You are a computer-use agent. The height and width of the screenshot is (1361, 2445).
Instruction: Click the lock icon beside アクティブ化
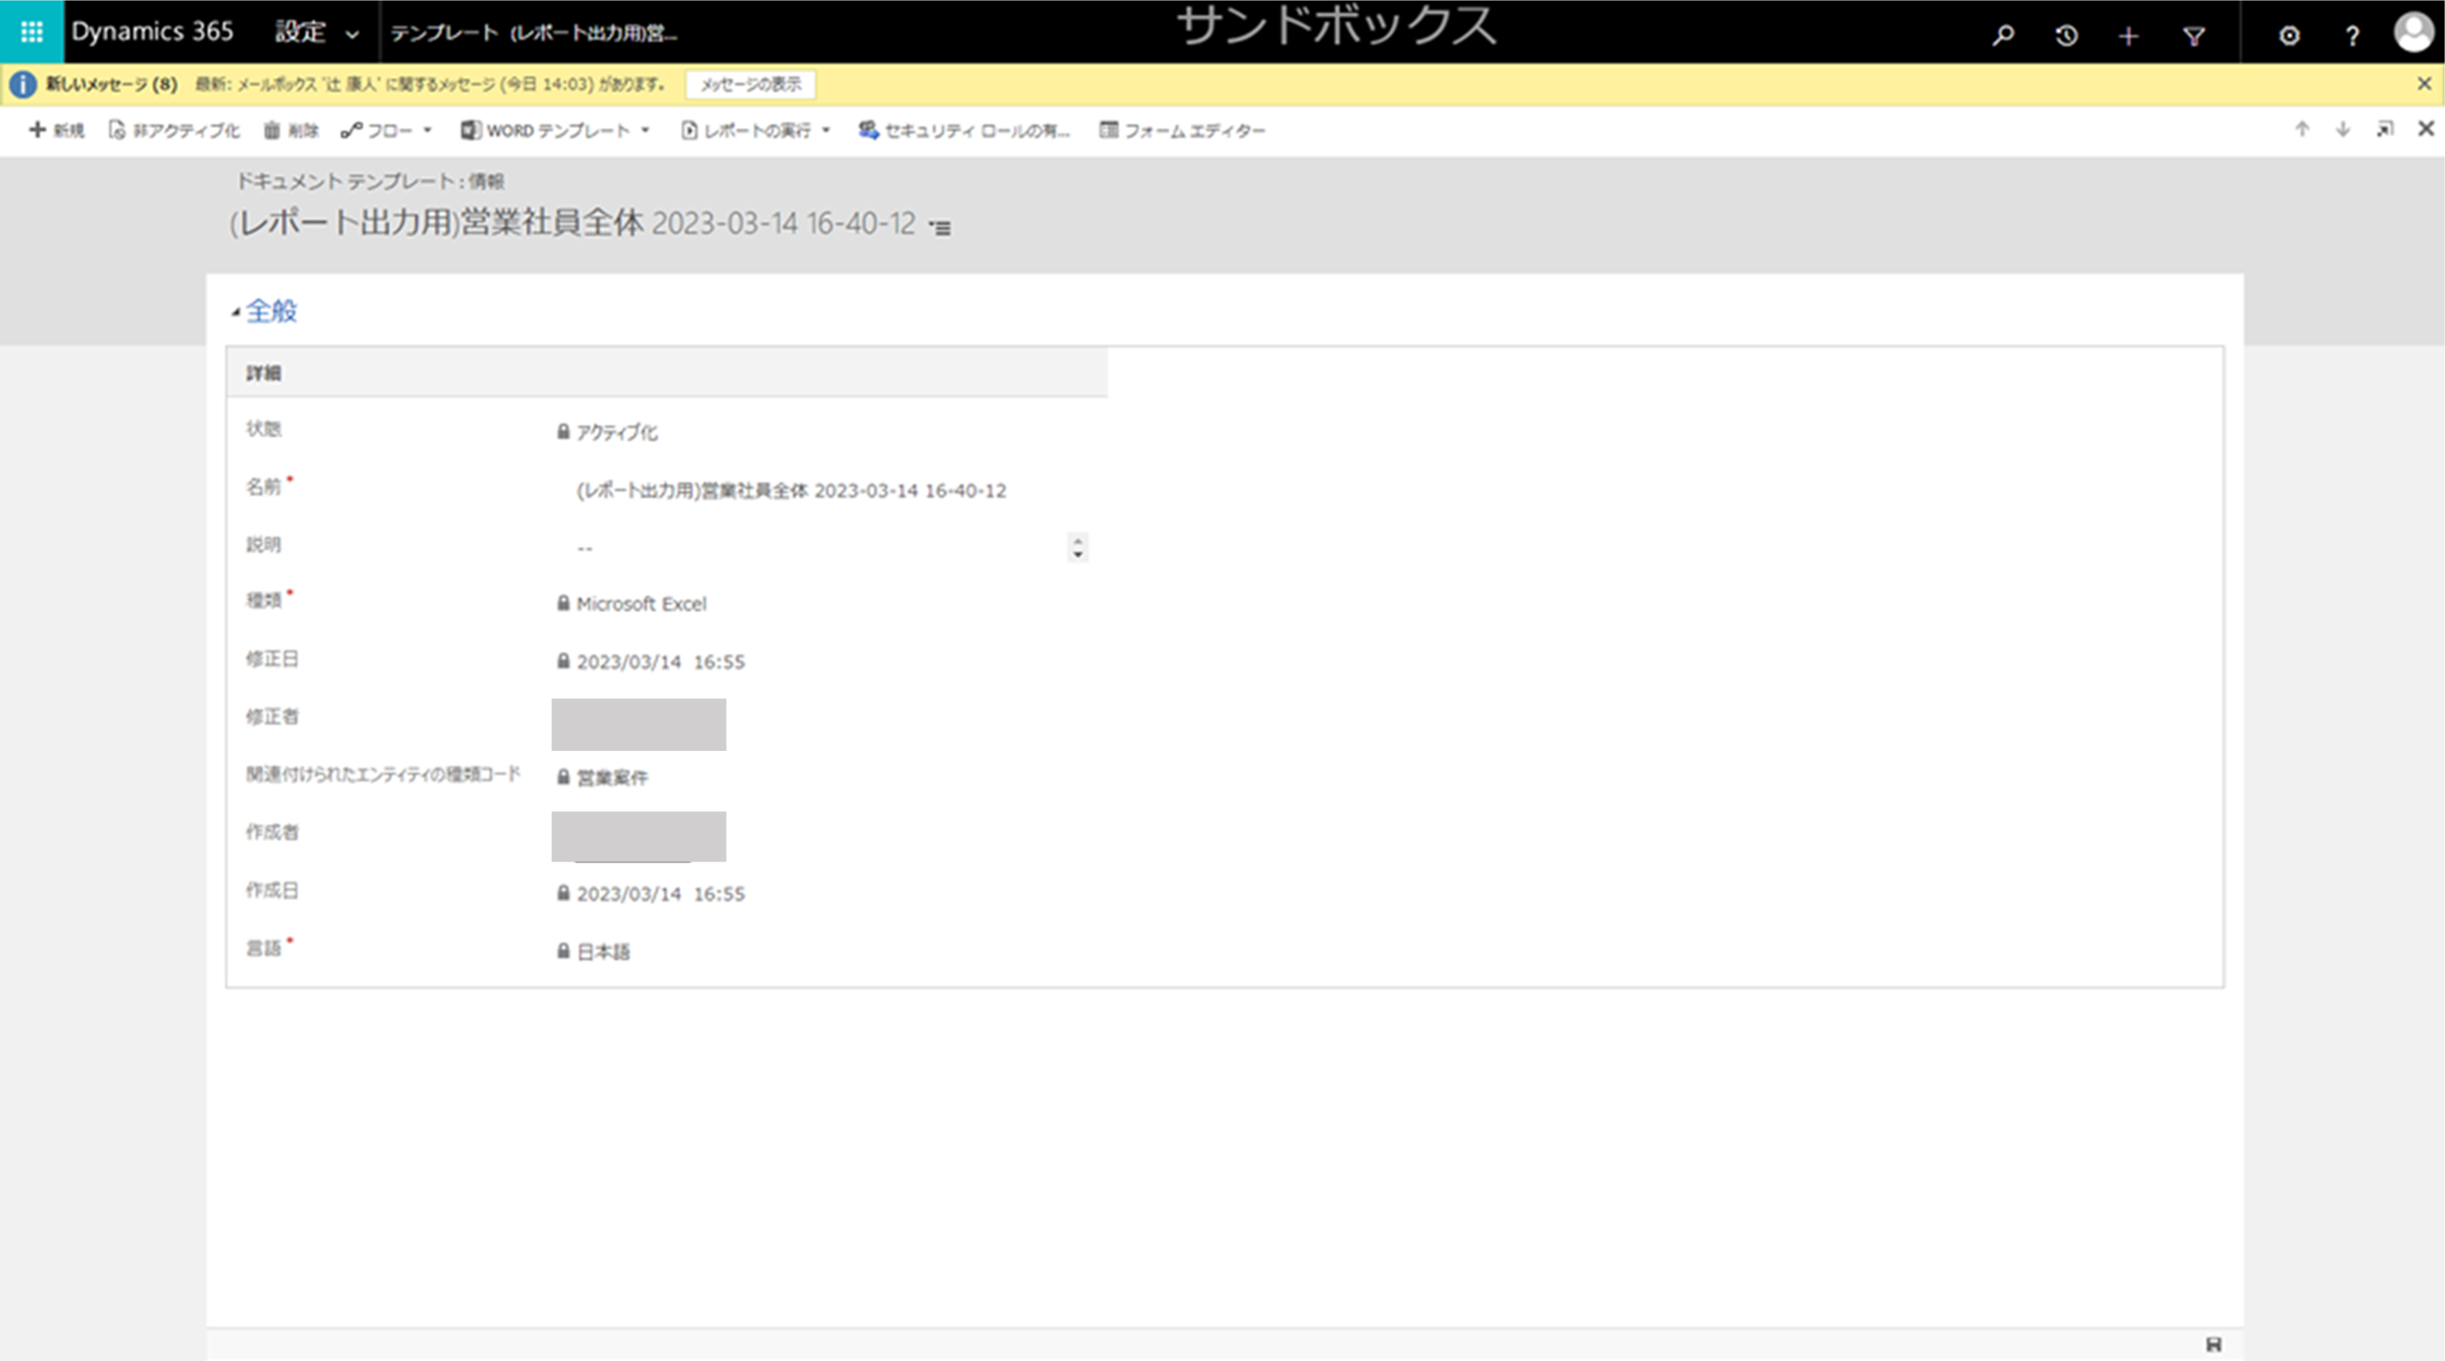point(563,432)
